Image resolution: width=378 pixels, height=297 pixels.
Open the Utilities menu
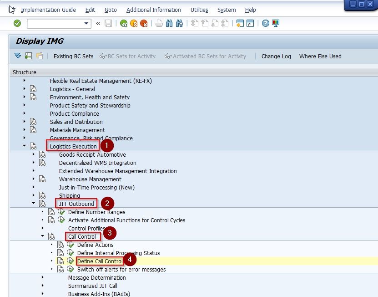[x=199, y=10]
